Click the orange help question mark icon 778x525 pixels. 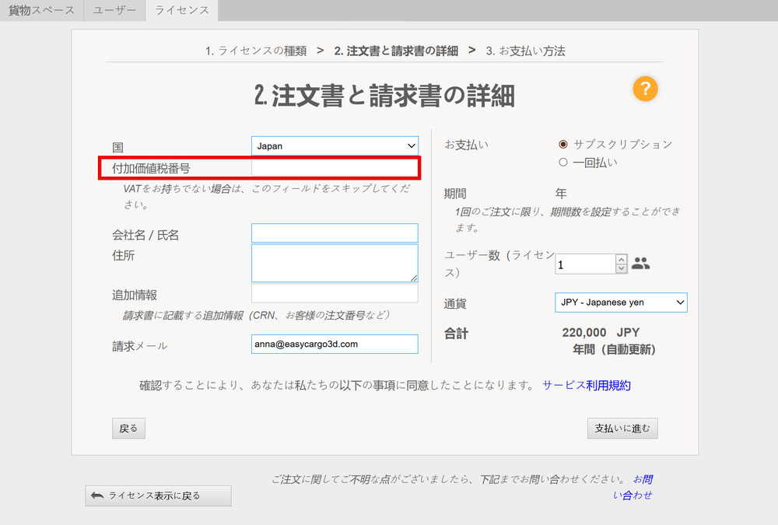coord(645,89)
